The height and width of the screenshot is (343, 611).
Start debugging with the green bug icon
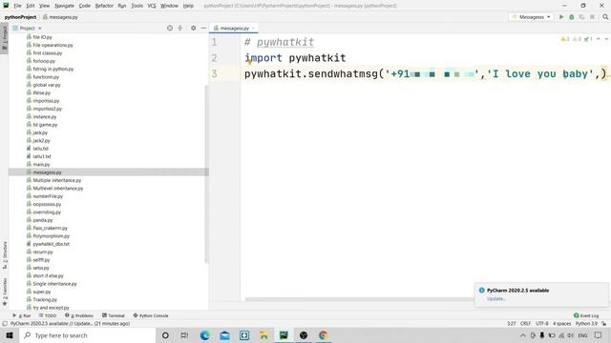point(572,17)
